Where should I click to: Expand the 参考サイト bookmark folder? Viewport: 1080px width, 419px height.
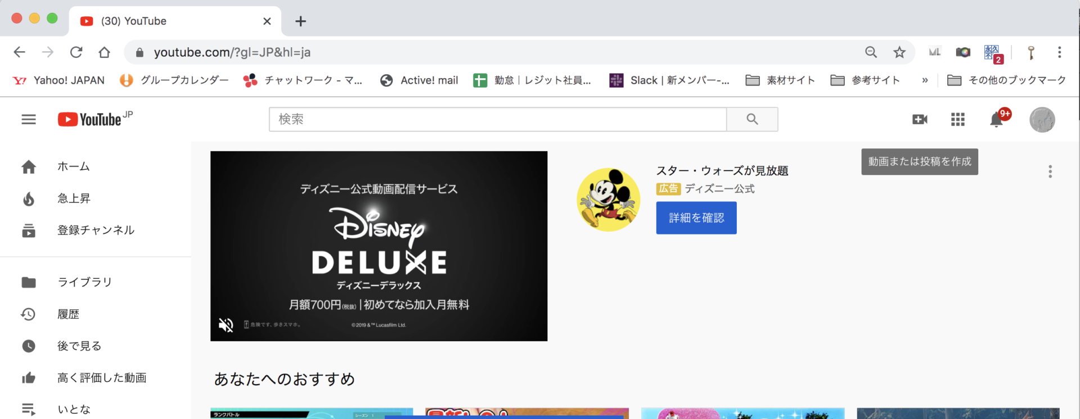point(865,80)
